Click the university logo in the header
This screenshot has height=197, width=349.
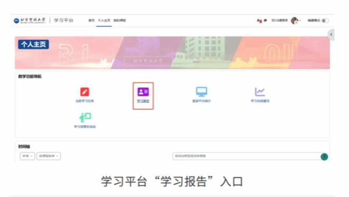(x=30, y=21)
